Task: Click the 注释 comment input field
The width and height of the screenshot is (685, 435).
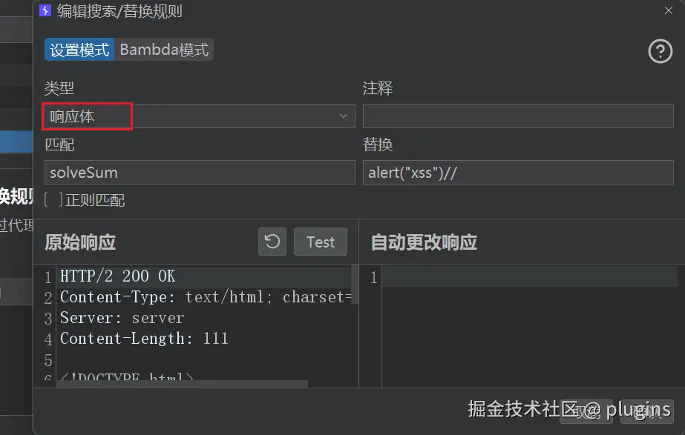Action: coord(518,116)
